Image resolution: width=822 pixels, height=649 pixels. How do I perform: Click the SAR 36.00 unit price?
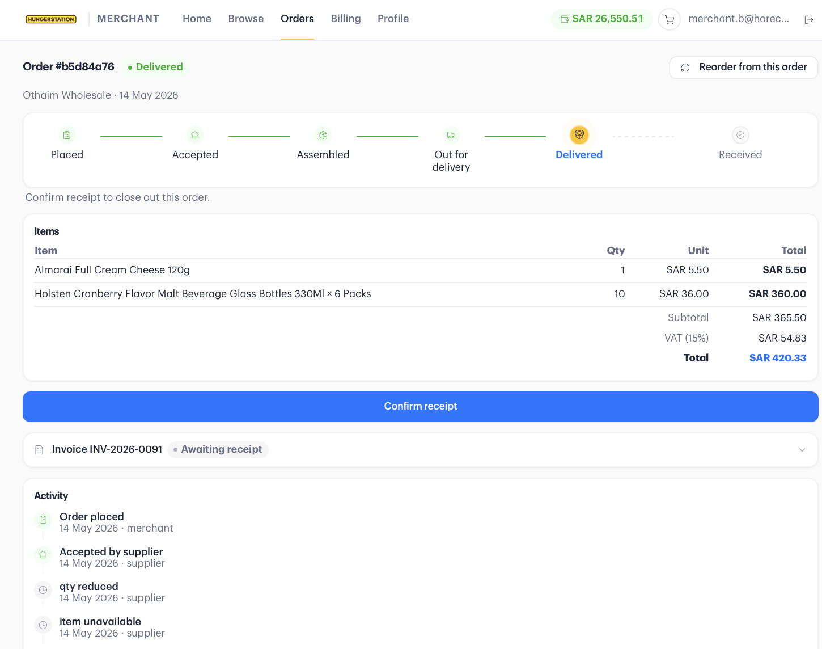click(684, 294)
